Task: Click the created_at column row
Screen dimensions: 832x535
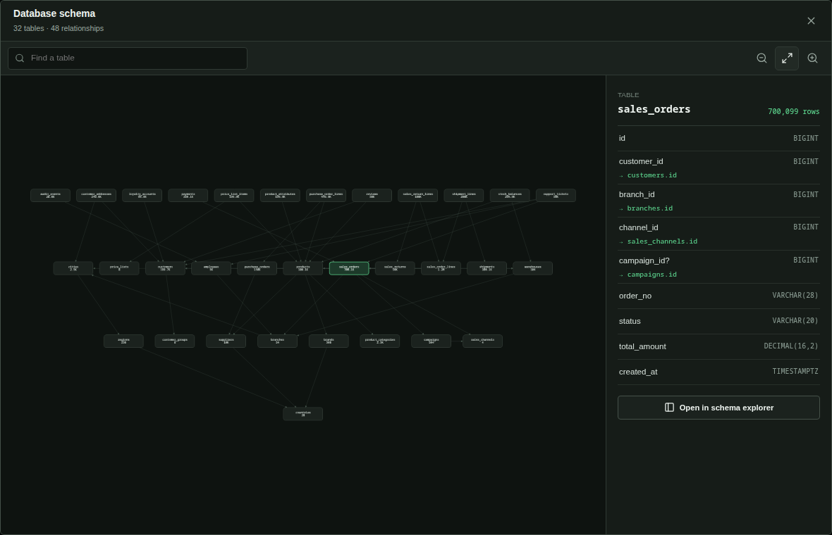Action: (x=718, y=372)
